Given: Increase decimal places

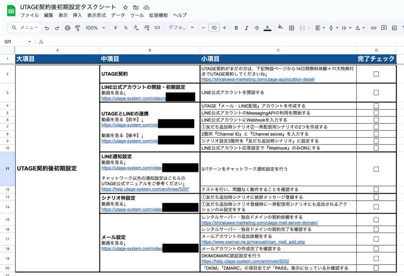Looking at the screenshot, I should click(147, 28).
